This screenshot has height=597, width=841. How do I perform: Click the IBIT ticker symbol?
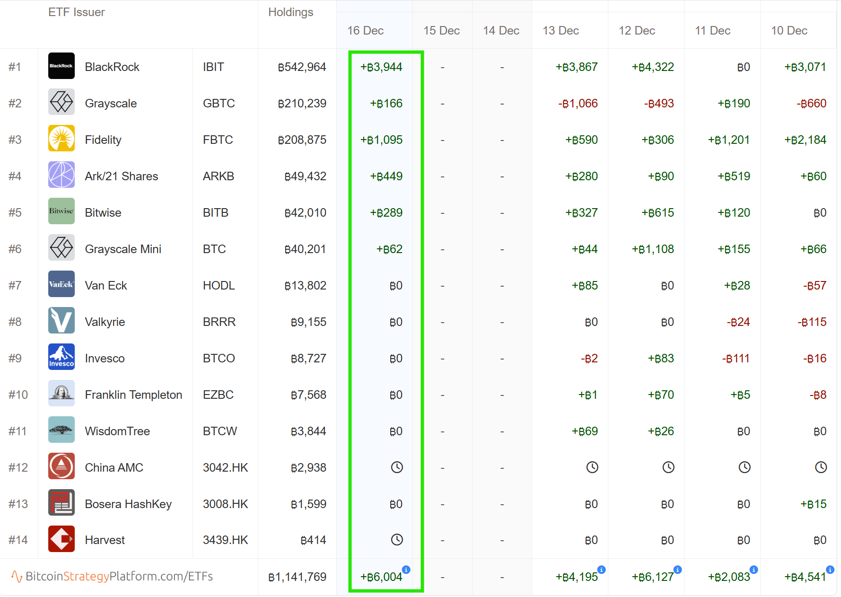click(213, 67)
